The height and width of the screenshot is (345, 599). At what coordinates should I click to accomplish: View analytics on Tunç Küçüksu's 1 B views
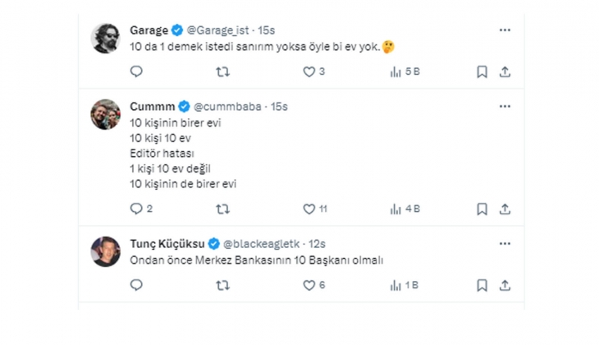(396, 285)
